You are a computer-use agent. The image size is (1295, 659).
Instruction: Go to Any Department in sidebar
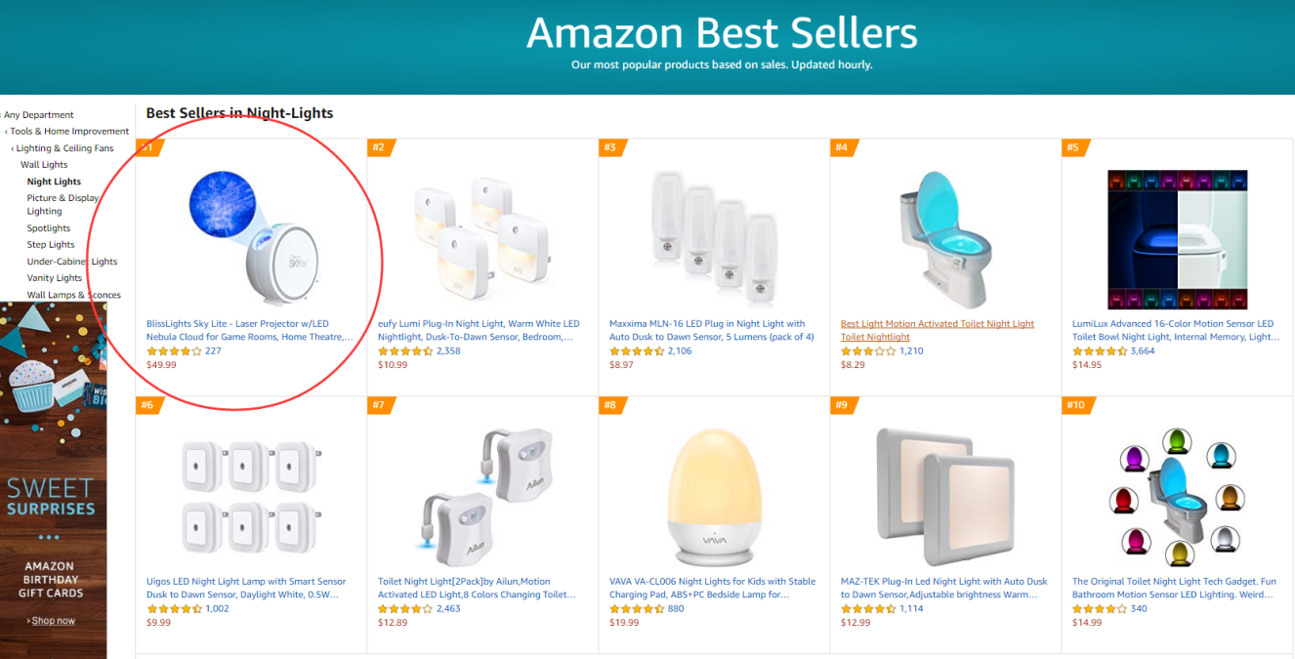(x=39, y=115)
